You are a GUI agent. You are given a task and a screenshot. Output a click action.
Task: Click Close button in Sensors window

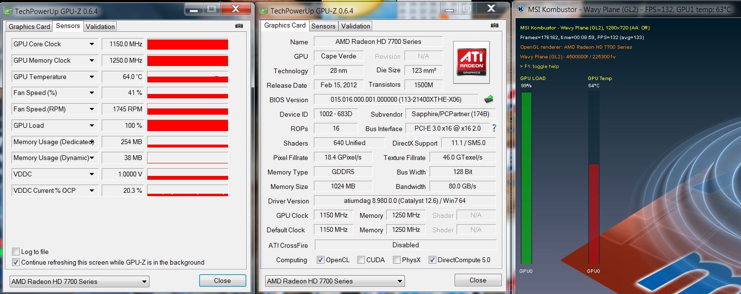[223, 281]
